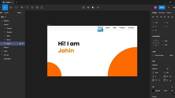Select the Pen tool

(x=22, y=7)
